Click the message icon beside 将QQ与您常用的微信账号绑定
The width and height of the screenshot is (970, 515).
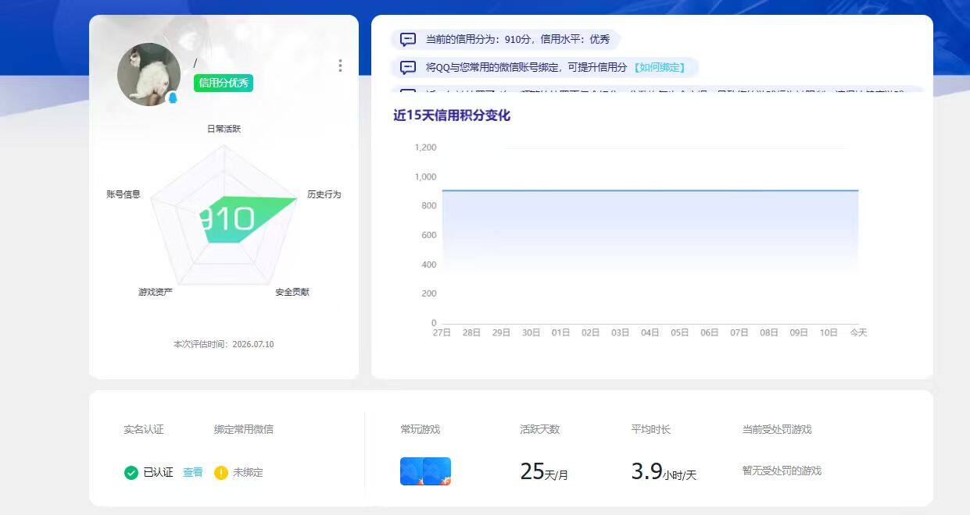(408, 67)
